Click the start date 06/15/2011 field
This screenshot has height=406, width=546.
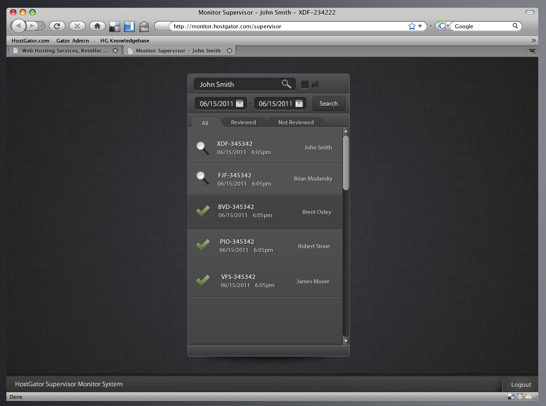220,103
